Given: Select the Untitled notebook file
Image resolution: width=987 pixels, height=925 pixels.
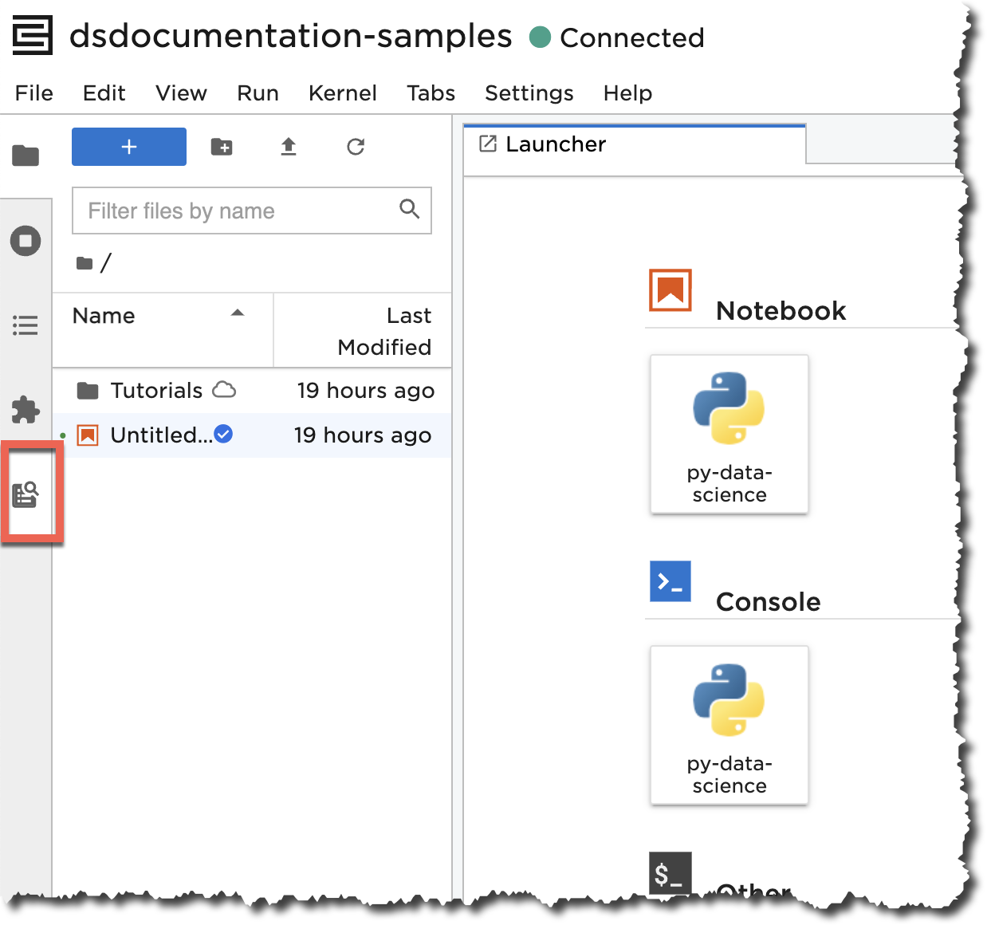Looking at the screenshot, I should click(161, 435).
